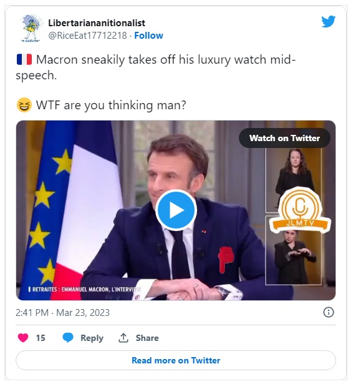Like the tweet with the heart icon
Image resolution: width=353 pixels, height=384 pixels.
(23, 338)
